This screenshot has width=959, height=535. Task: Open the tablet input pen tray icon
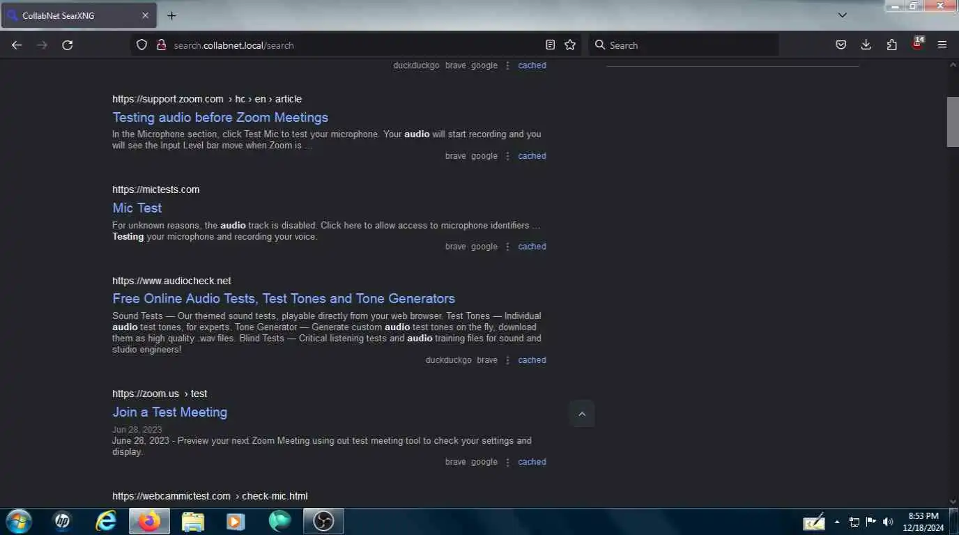[813, 522]
